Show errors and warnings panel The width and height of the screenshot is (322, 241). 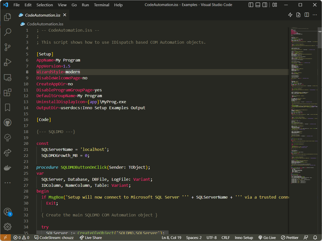pos(21,237)
